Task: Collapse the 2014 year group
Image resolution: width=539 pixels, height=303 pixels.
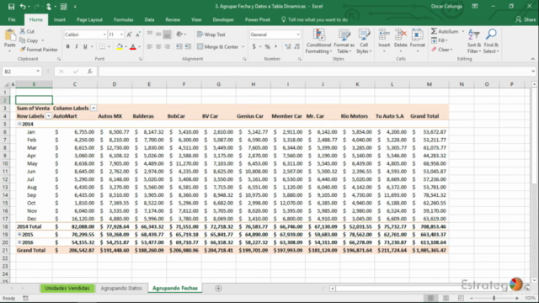Action: pyautogui.click(x=19, y=124)
